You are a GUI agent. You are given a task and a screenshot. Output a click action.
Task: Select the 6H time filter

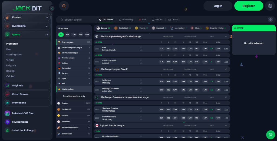coord(67,35)
